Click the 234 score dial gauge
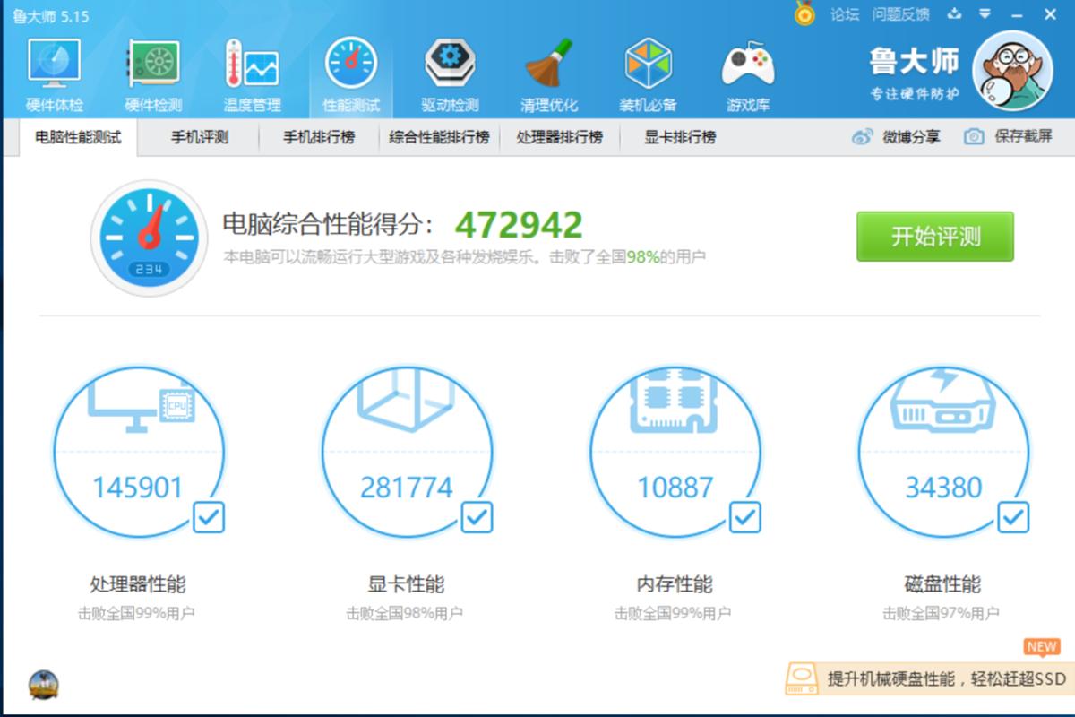The image size is (1075, 717). pos(148,238)
